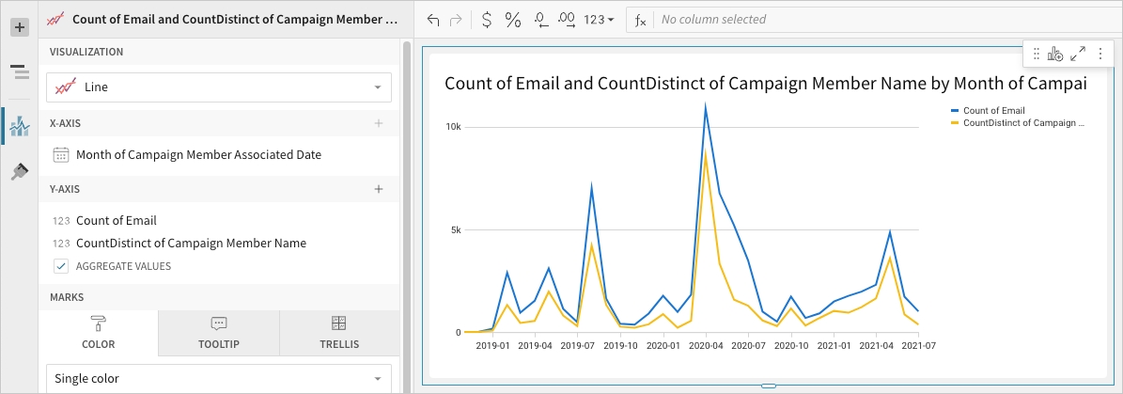The image size is (1123, 394).
Task: Open the Line visualization type dropdown
Action: tap(219, 87)
